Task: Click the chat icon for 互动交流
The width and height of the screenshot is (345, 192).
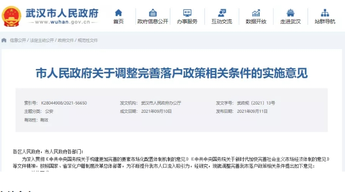Action: click(x=221, y=13)
